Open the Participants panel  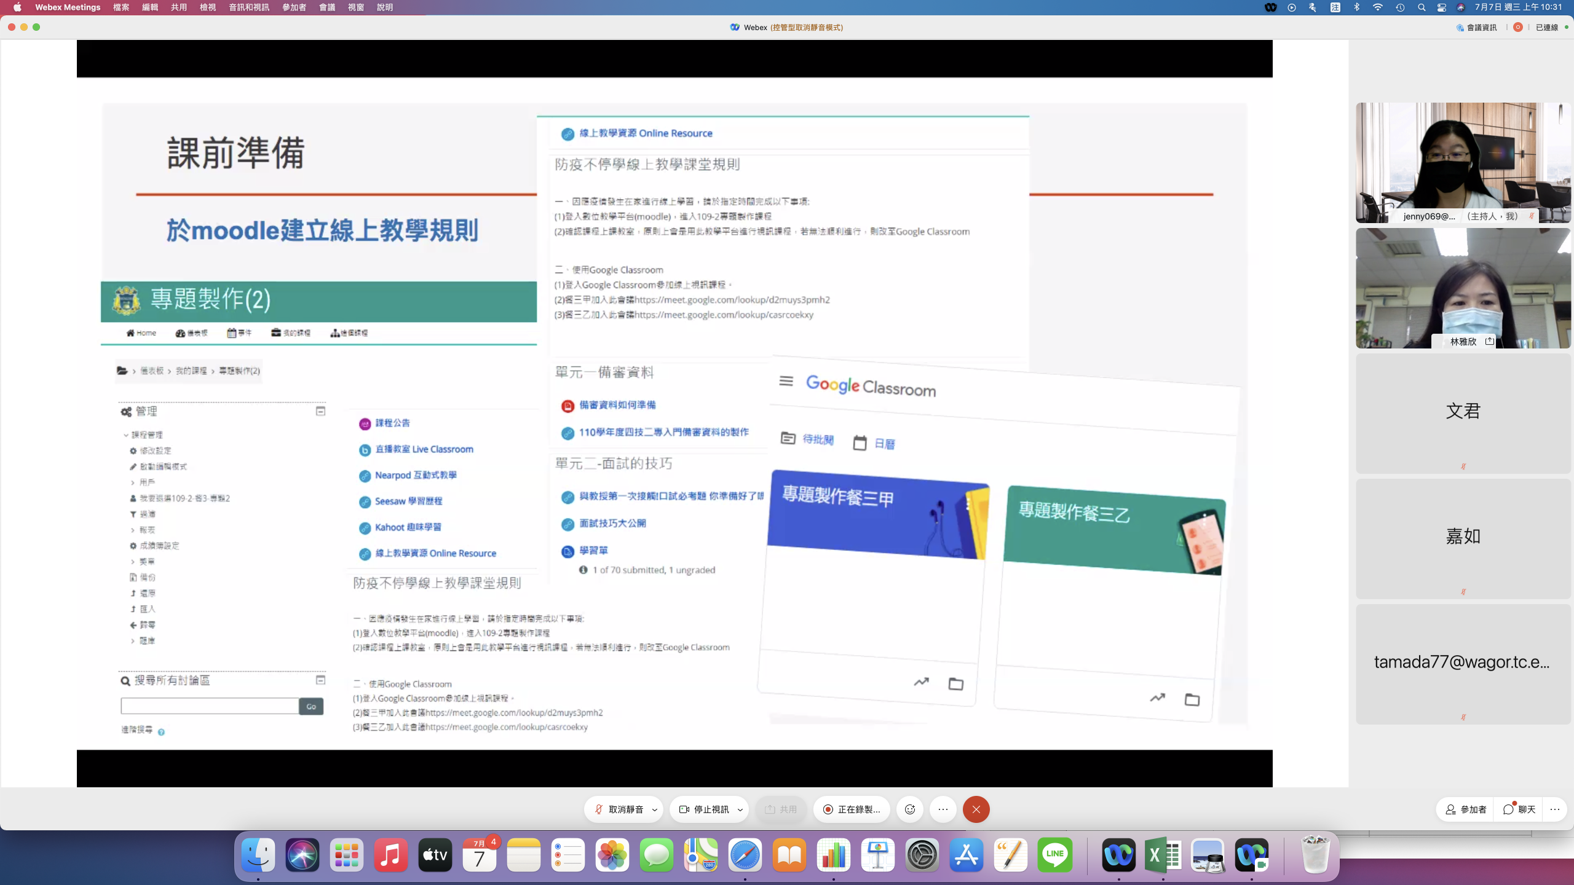(x=1466, y=809)
